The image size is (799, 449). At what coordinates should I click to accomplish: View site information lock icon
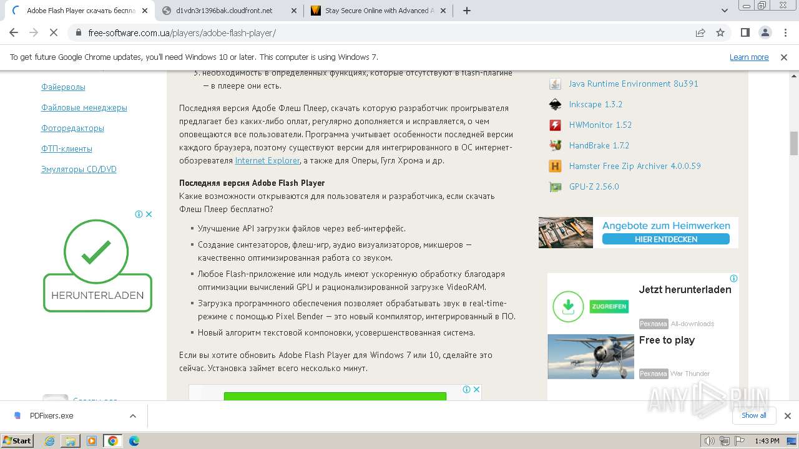click(79, 32)
